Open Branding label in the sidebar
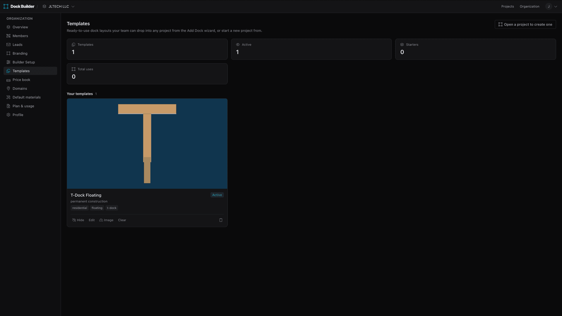 point(20,53)
